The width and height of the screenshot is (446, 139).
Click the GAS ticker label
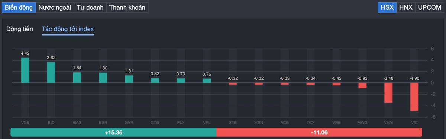click(77, 122)
